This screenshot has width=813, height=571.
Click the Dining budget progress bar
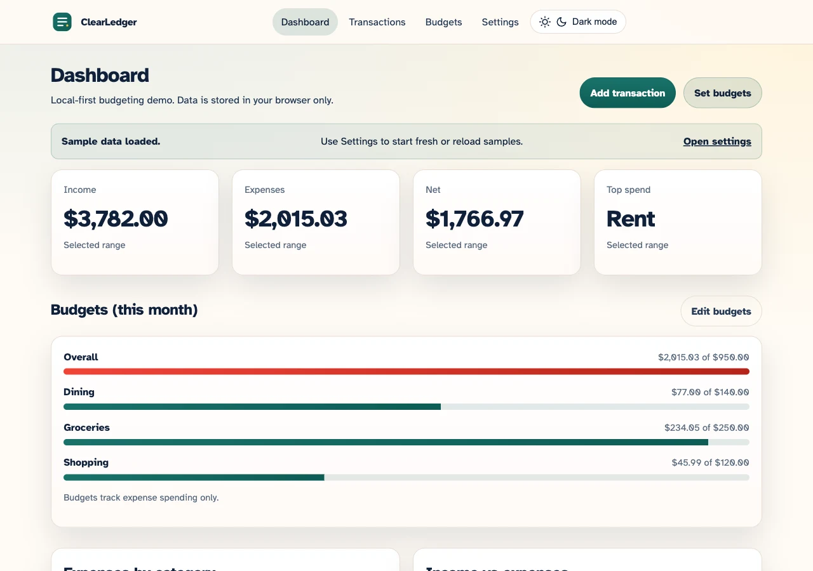point(406,407)
